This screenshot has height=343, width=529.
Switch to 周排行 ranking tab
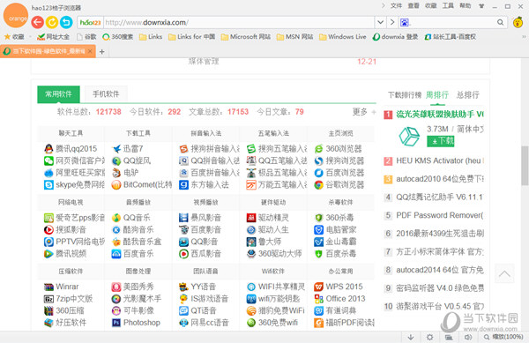[x=437, y=95]
